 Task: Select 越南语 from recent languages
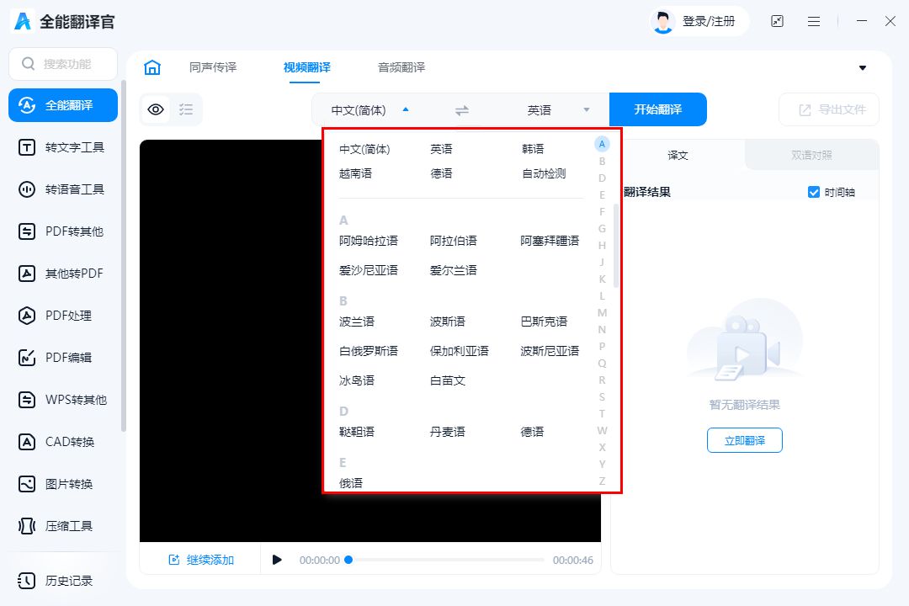point(355,173)
